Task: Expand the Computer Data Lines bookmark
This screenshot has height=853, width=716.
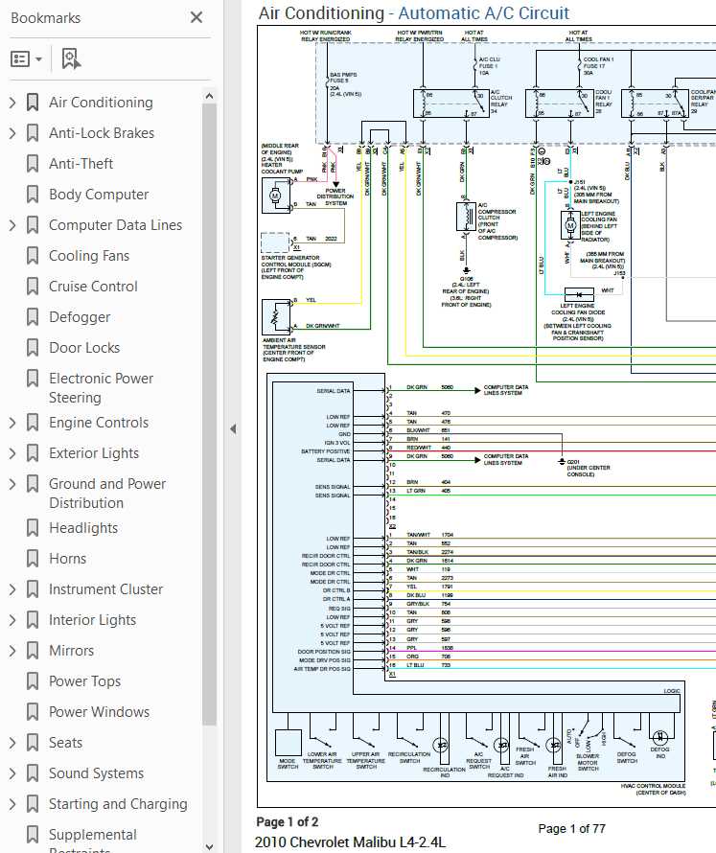Action: point(12,224)
